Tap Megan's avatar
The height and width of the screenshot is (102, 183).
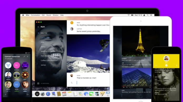pyautogui.click(x=25, y=84)
